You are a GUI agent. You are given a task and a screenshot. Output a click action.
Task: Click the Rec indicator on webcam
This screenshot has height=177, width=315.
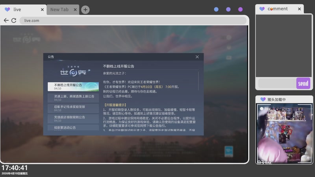[265, 109]
